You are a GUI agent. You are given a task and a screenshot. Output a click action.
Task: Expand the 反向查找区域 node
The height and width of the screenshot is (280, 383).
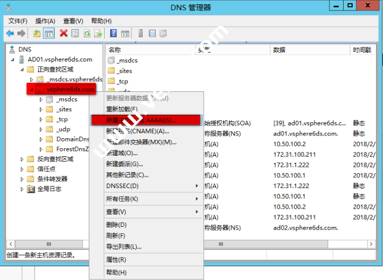click(22, 159)
